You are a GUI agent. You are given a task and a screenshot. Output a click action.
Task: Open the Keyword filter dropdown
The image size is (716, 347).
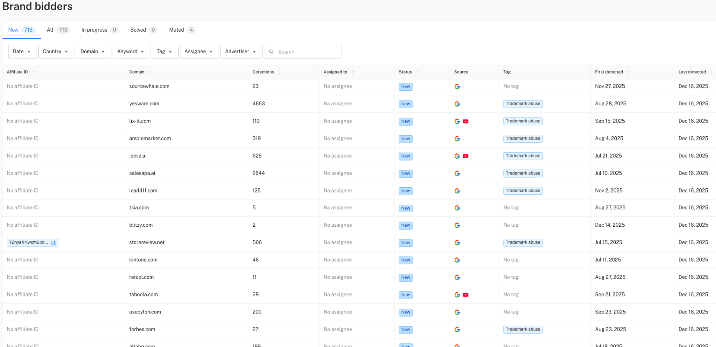132,52
